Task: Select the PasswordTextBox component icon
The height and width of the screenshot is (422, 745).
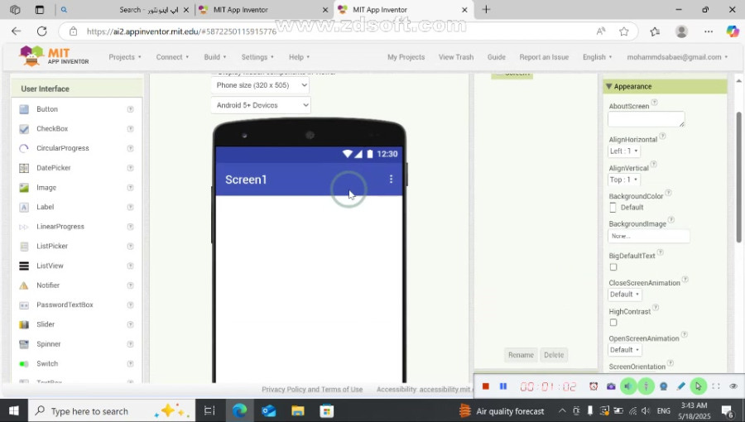Action: pos(24,305)
